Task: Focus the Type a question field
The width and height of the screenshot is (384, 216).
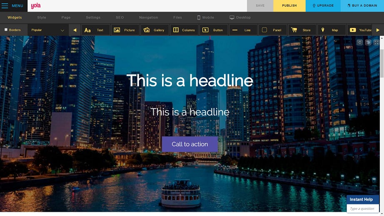Action: pos(363,208)
